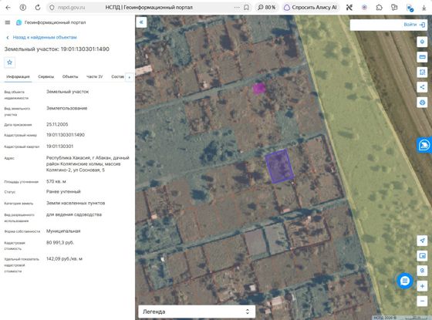
Task: Click the 80 991,3 руб. cadastral value
Action: 60,243
